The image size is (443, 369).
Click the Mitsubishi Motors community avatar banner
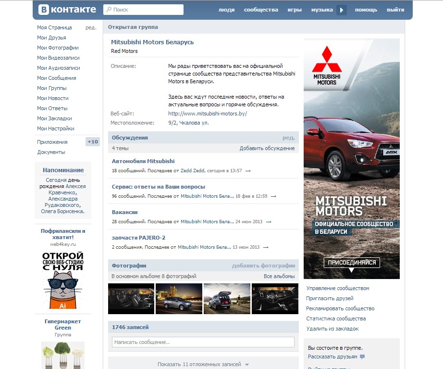[x=351, y=159]
